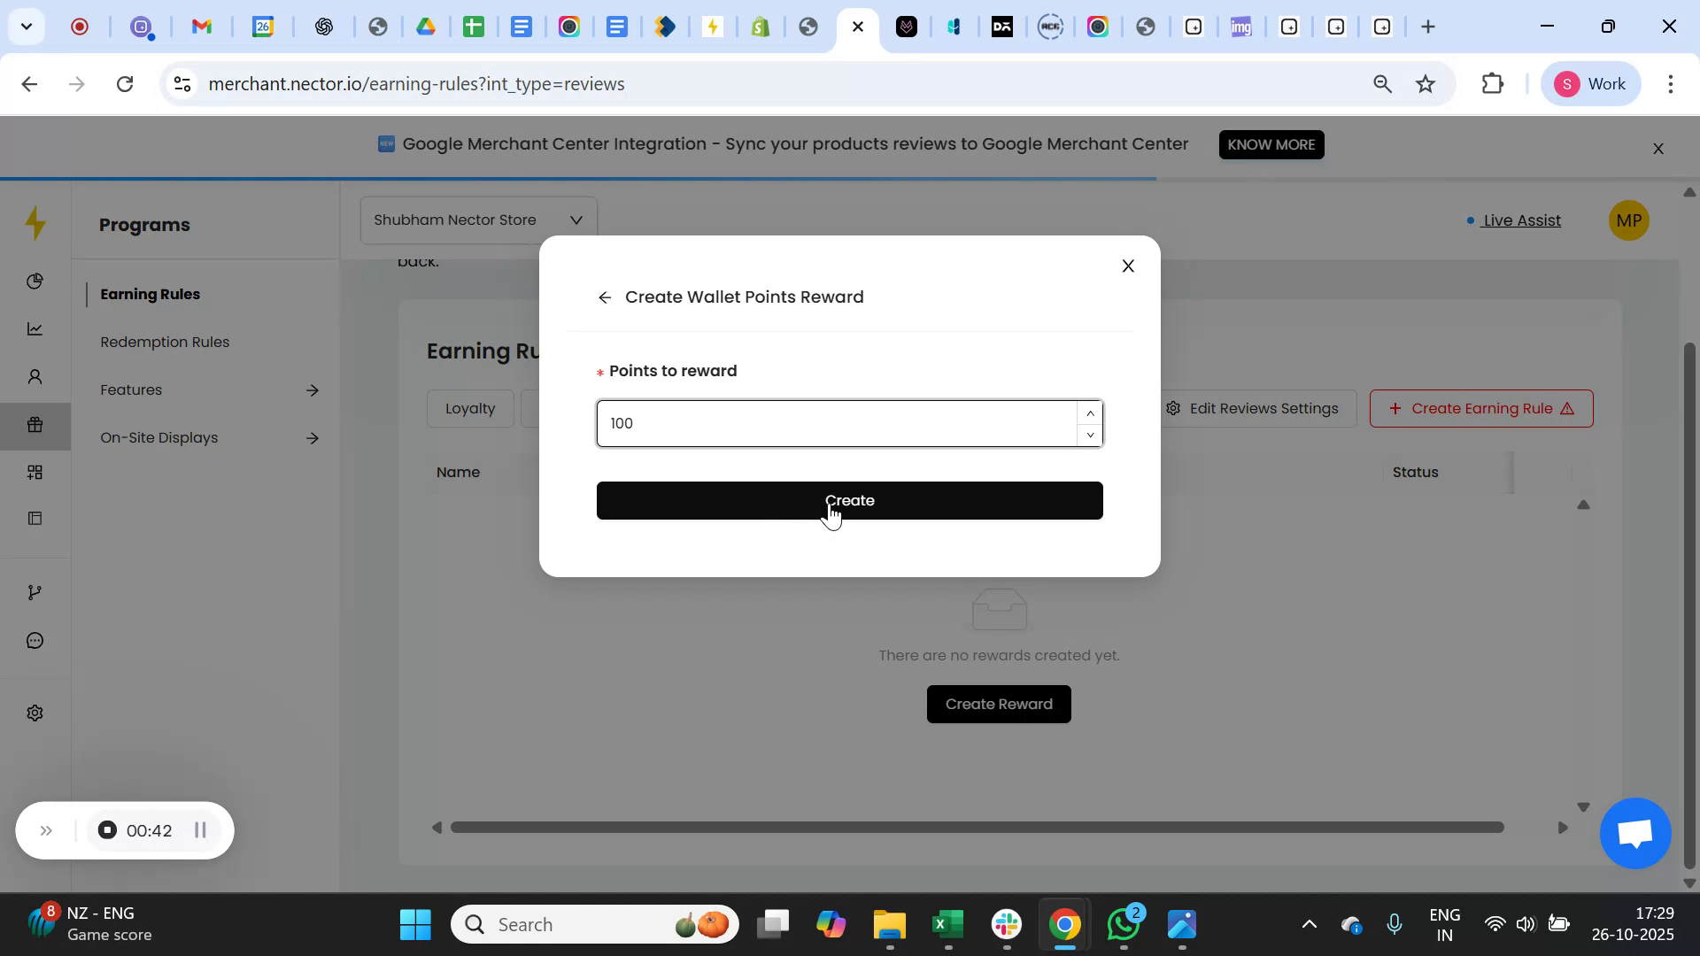1700x956 pixels.
Task: Open WhatsApp from the taskbar
Action: click(1124, 923)
